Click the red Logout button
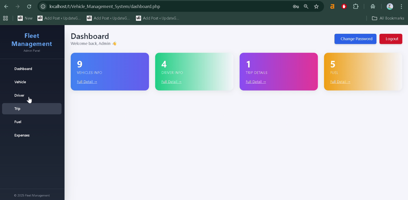This screenshot has height=200, width=408. click(391, 39)
